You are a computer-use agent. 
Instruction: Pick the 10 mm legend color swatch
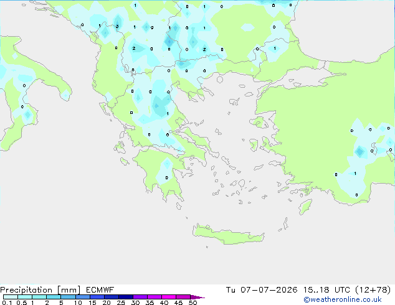click(x=83, y=297)
